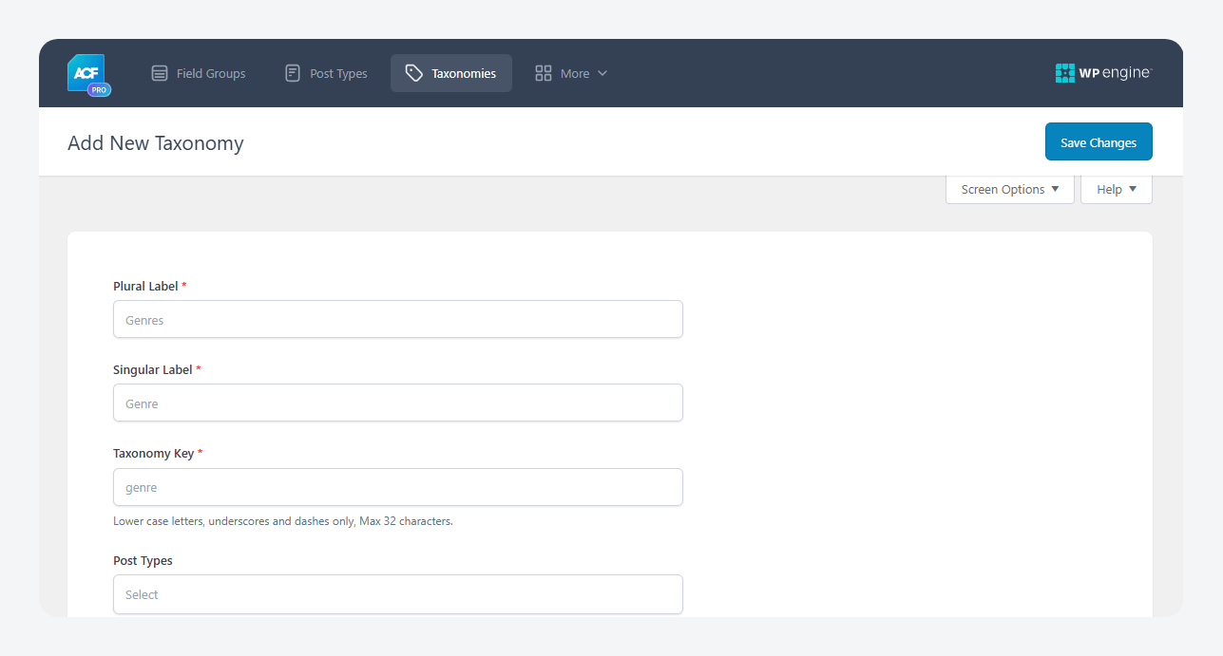Click the Plural Label field label
This screenshot has height=656, width=1223.
pyautogui.click(x=150, y=286)
